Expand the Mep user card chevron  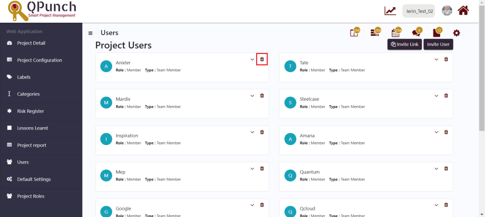pos(252,169)
